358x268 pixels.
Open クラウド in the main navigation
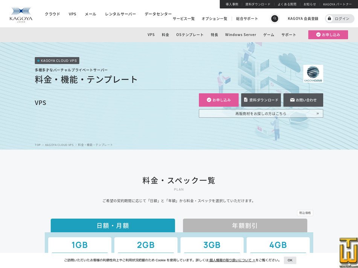[x=52, y=14]
